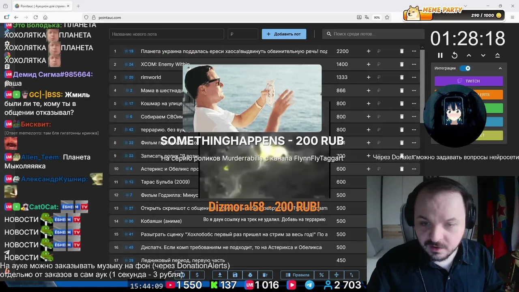This screenshot has width=519, height=292.
Task: Click the Фильм Годзилла: Минус lot name
Action: (169, 195)
